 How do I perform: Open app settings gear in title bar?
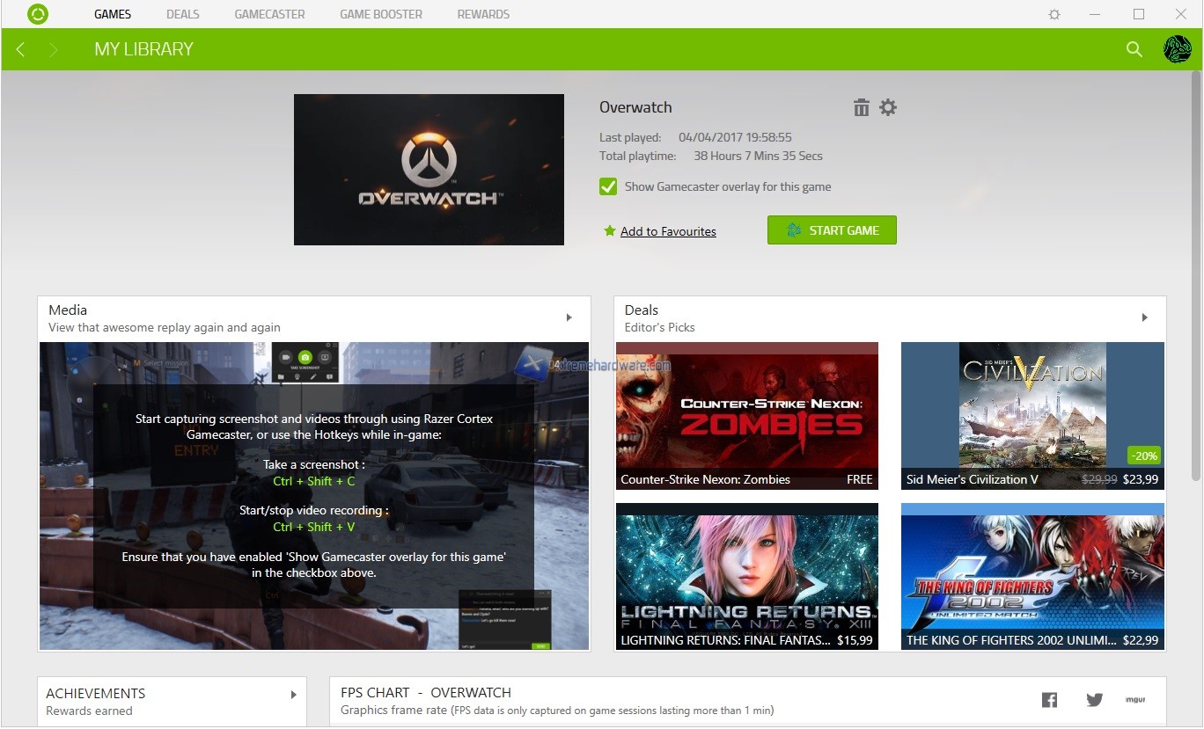1054,14
